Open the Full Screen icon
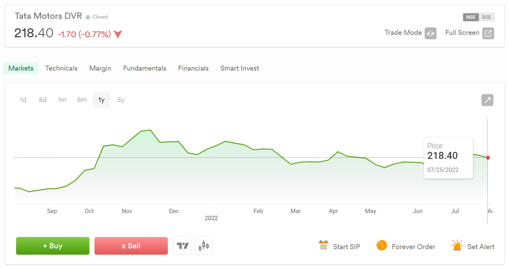Screen dimensions: 509x268 point(488,33)
